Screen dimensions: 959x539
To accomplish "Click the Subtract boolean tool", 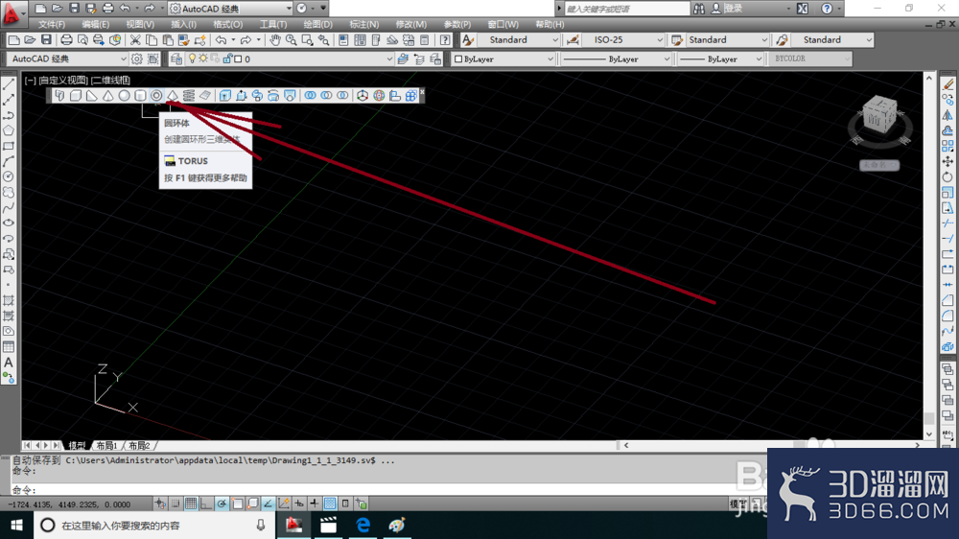I will 327,96.
